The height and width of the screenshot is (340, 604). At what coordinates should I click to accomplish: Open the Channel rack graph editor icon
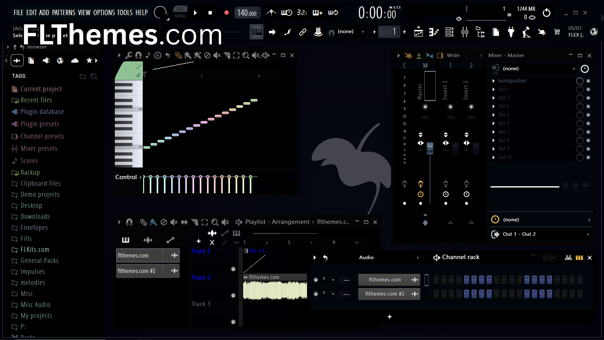pyautogui.click(x=568, y=258)
